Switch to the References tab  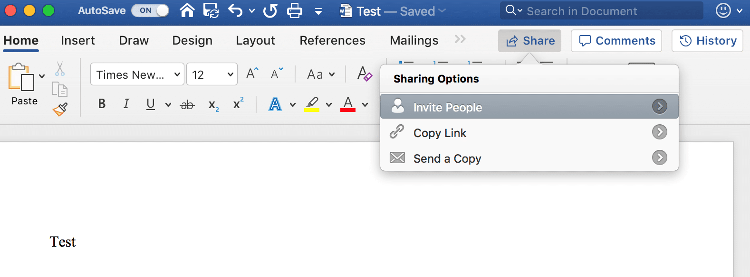333,41
